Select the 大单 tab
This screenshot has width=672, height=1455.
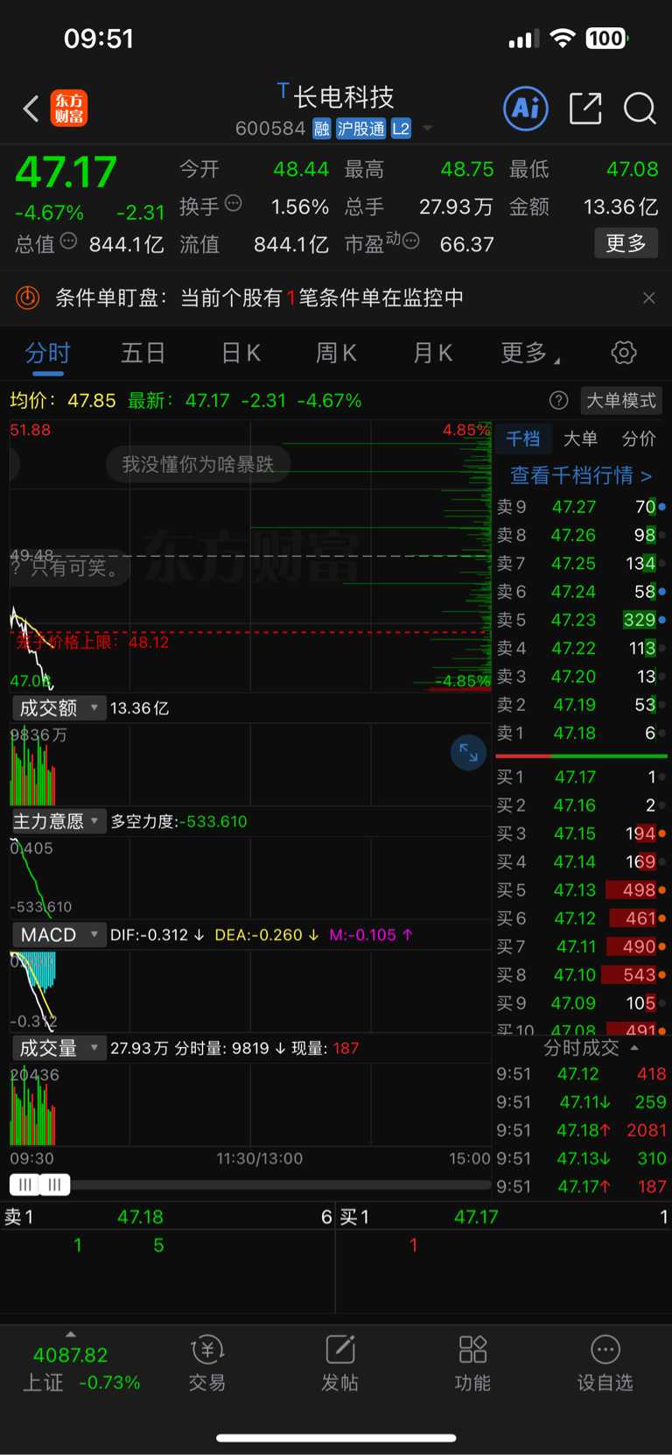(580, 439)
